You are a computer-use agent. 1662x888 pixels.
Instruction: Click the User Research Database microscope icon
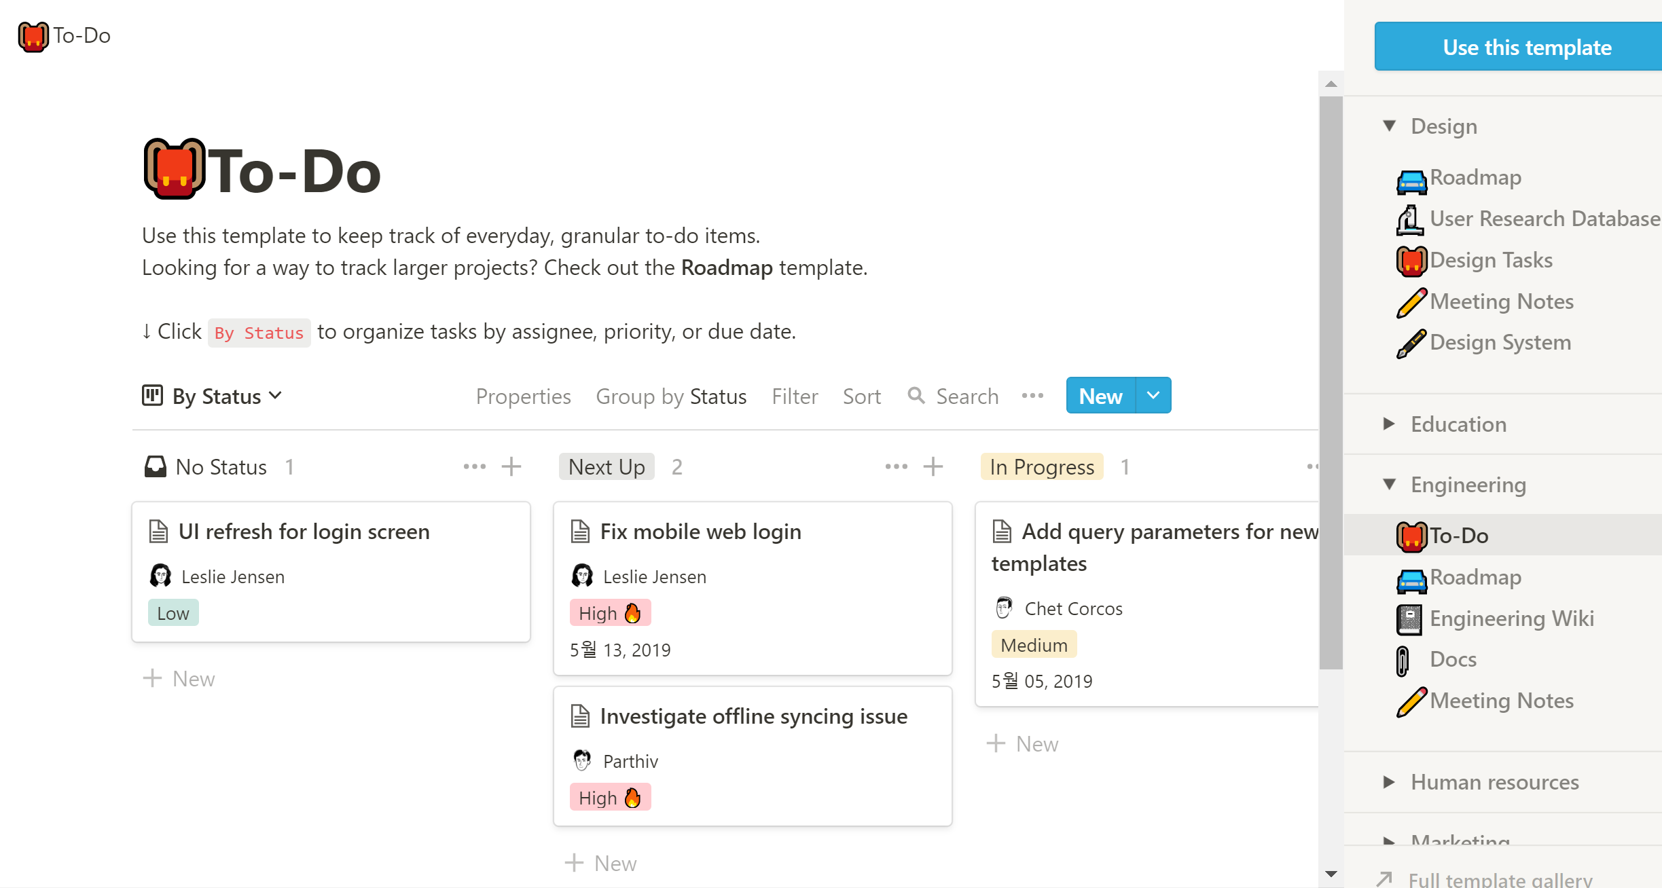(x=1409, y=219)
